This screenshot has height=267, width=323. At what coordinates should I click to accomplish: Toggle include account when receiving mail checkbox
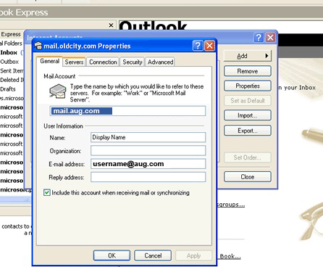47,192
